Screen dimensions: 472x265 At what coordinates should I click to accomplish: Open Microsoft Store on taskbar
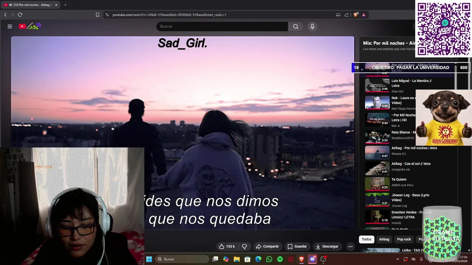(x=247, y=259)
